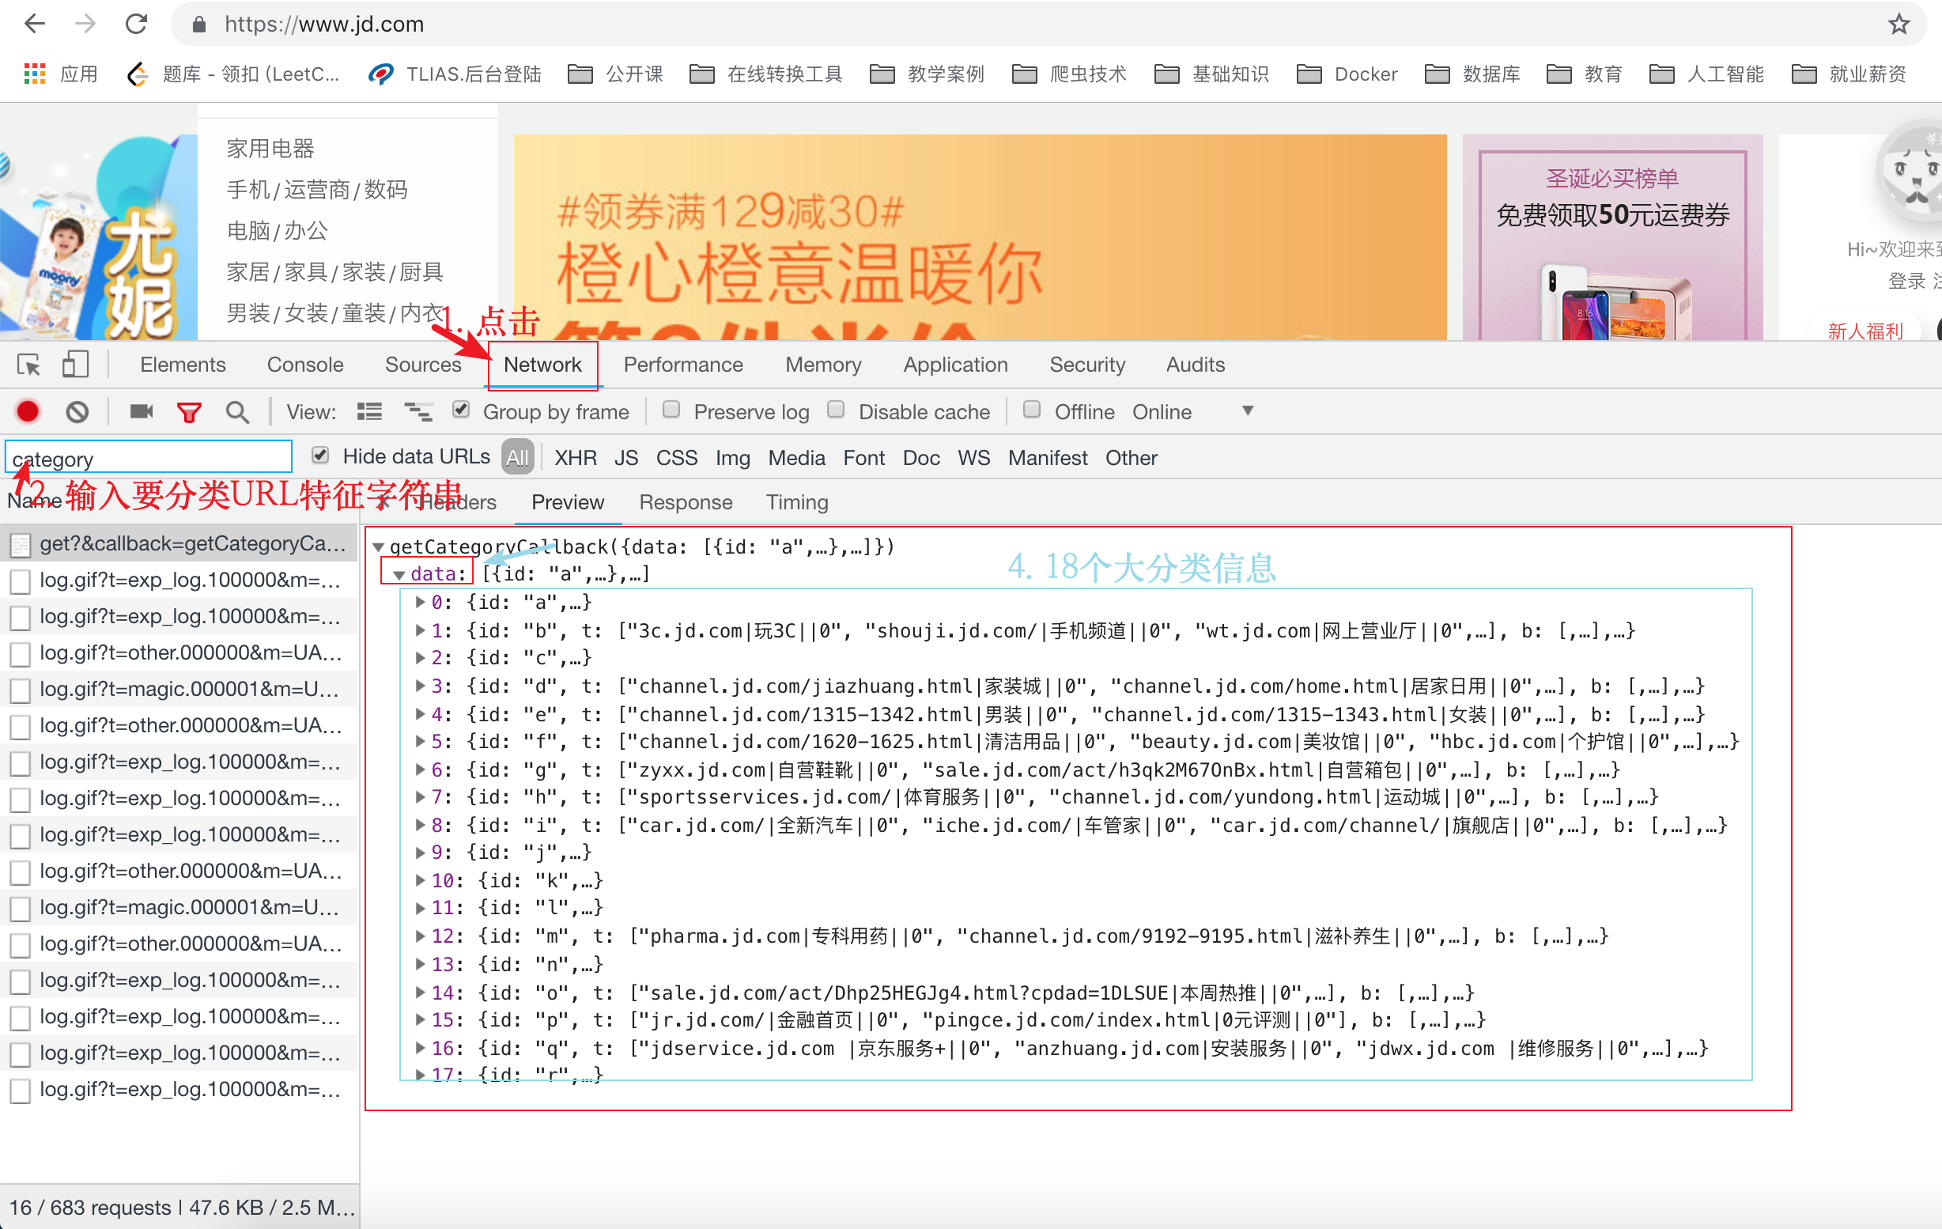Click the inspect element picker icon
Image resolution: width=1942 pixels, height=1229 pixels.
pos(28,364)
